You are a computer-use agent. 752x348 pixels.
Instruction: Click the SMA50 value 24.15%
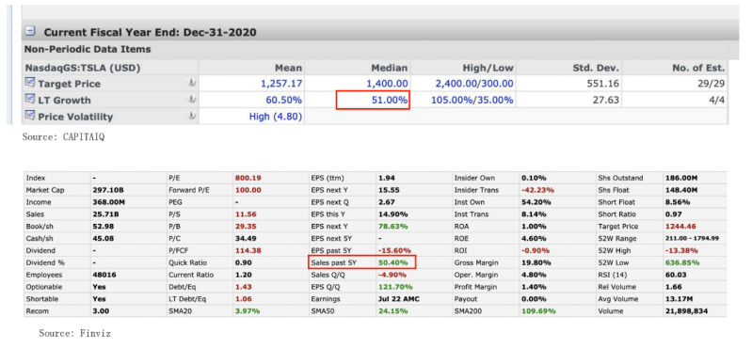pos(393,311)
